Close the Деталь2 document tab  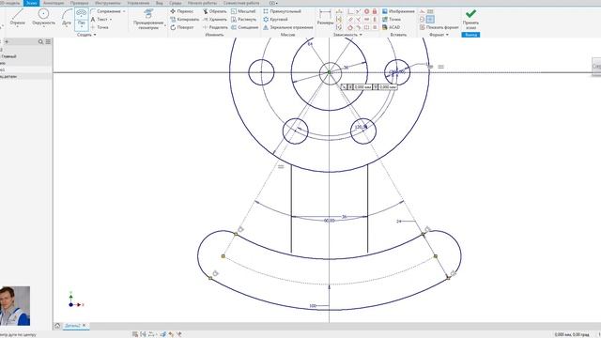point(85,326)
